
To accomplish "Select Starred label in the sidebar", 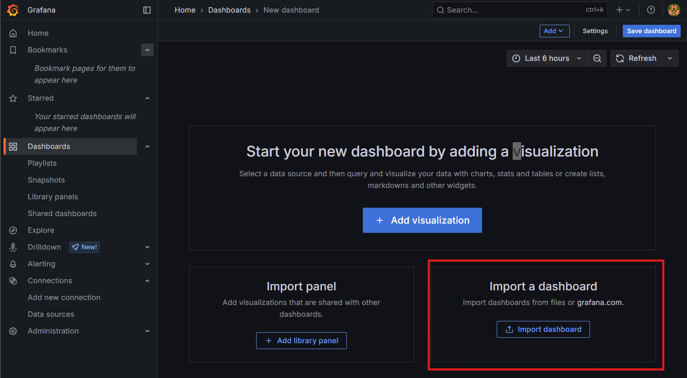I will click(41, 98).
